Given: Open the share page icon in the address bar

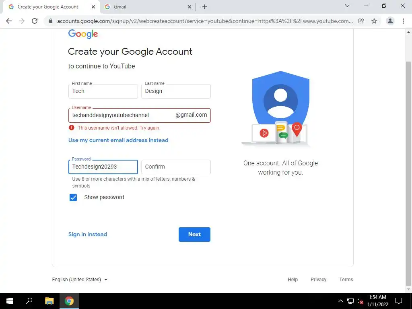Looking at the screenshot, I should [x=361, y=21].
